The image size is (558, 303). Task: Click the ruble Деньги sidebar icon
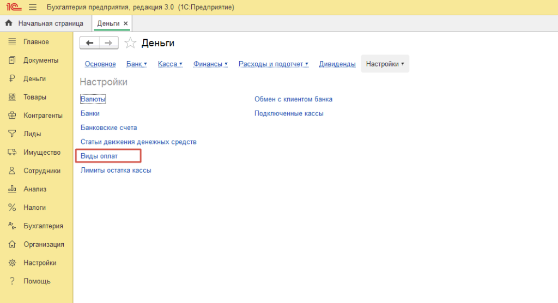pos(12,78)
